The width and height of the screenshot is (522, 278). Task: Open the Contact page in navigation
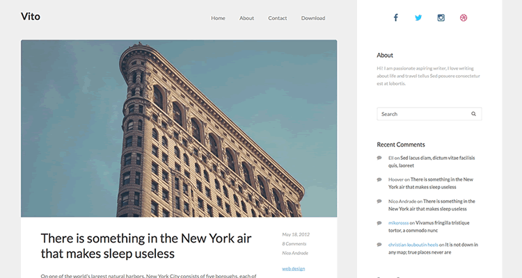pos(278,18)
